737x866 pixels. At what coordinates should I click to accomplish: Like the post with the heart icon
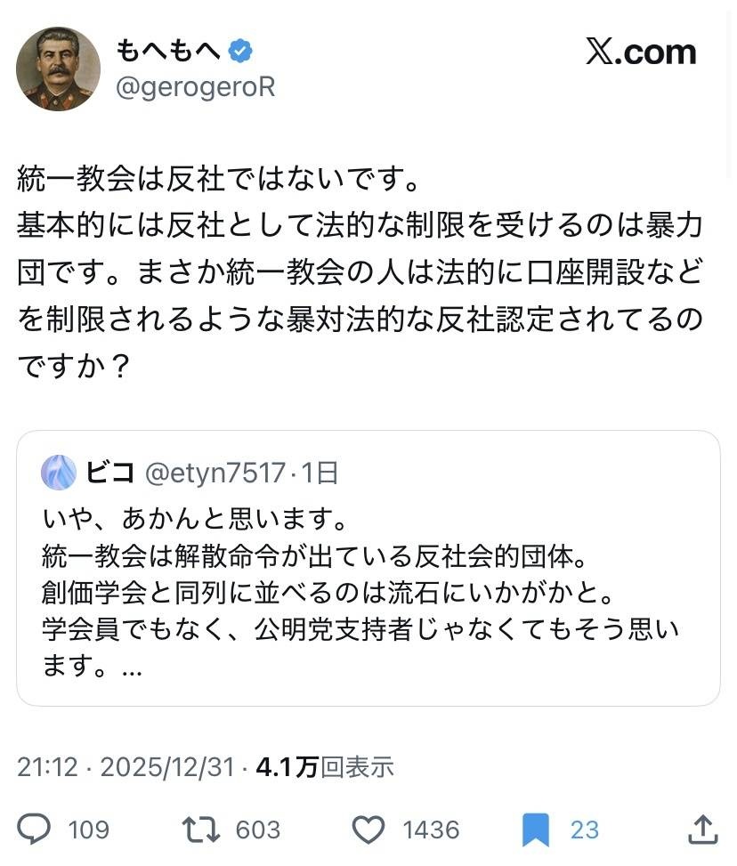click(x=368, y=830)
